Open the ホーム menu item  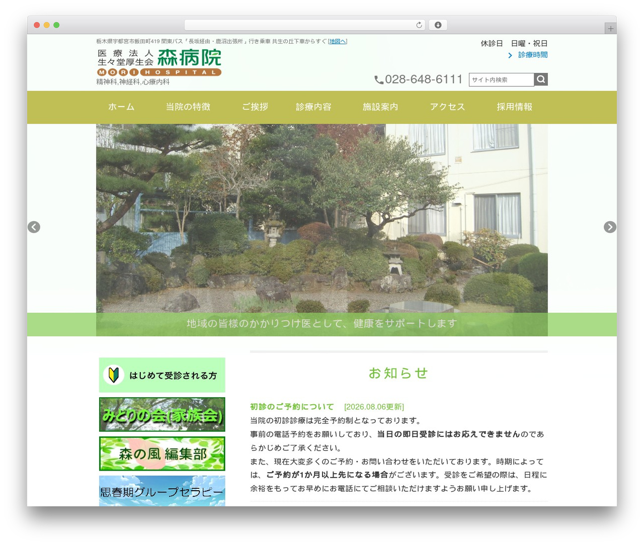121,107
